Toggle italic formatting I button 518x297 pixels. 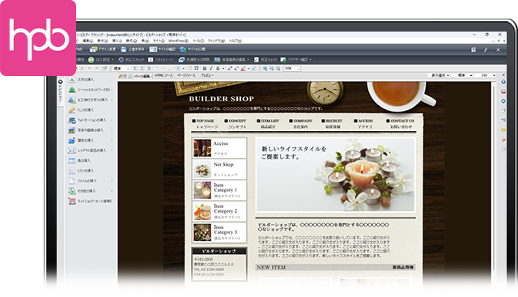211,69
